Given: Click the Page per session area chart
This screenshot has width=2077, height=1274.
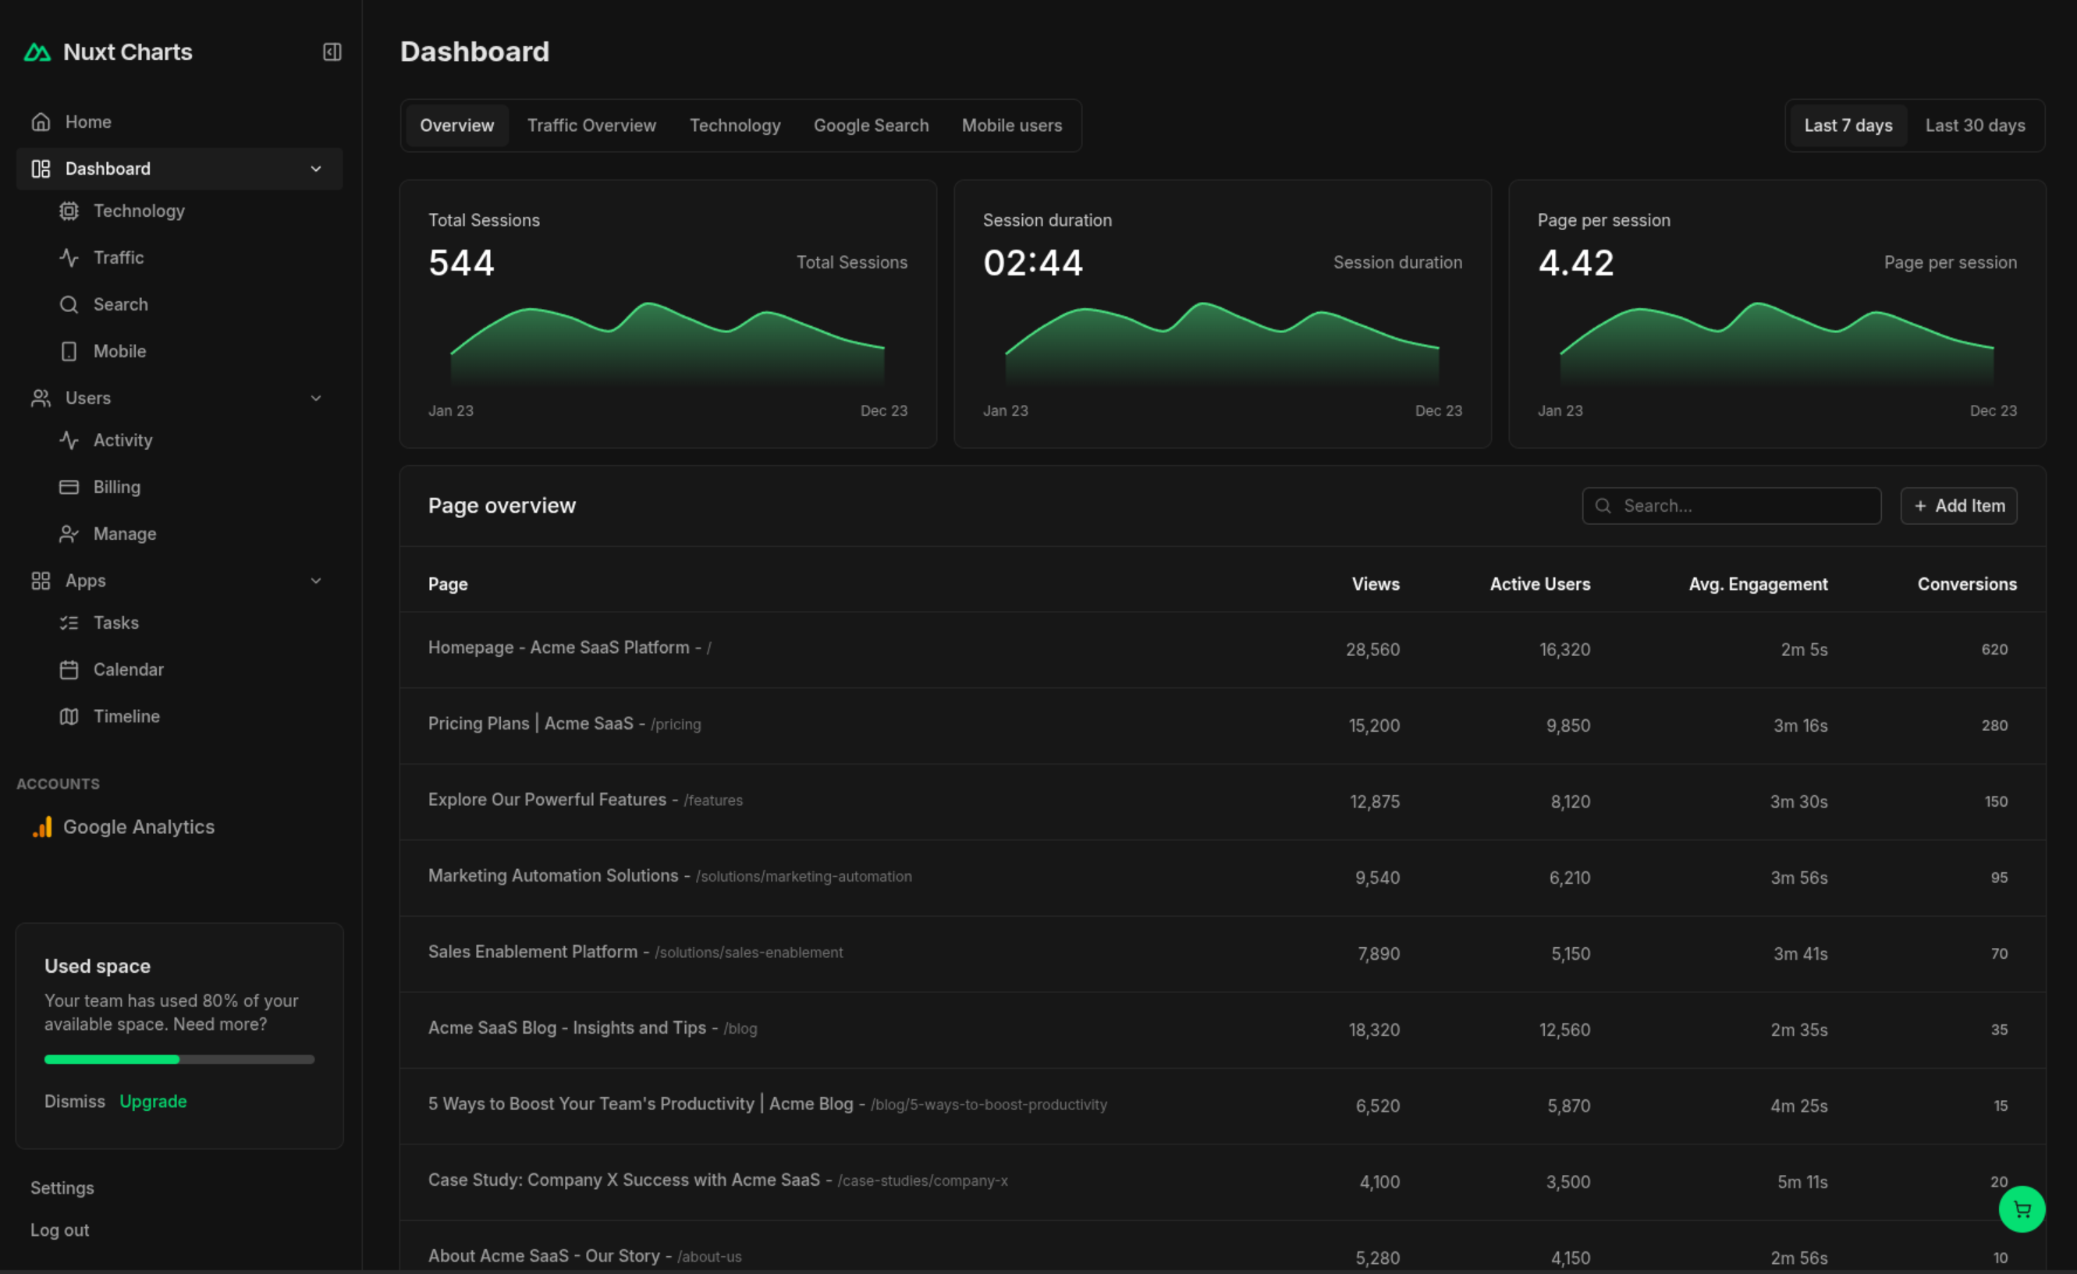Looking at the screenshot, I should click(x=1777, y=345).
